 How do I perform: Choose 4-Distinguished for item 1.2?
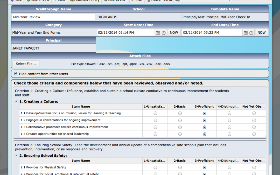(x=229, y=120)
